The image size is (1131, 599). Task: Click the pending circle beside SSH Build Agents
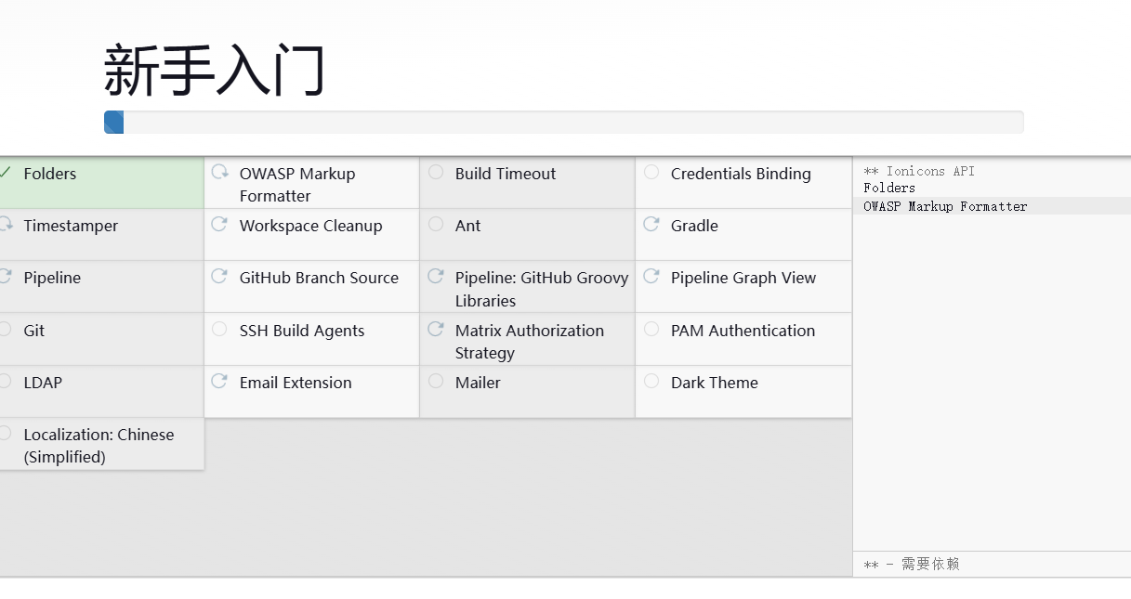tap(220, 329)
